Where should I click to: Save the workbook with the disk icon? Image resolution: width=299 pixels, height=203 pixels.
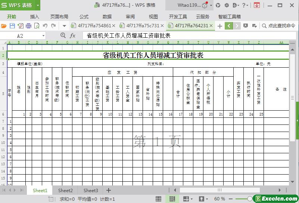12,26
